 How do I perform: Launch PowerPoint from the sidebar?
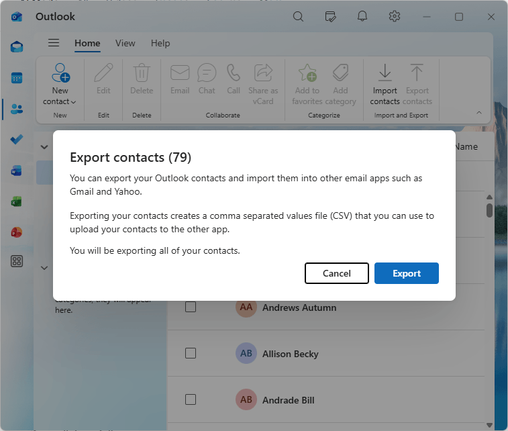coord(17,232)
